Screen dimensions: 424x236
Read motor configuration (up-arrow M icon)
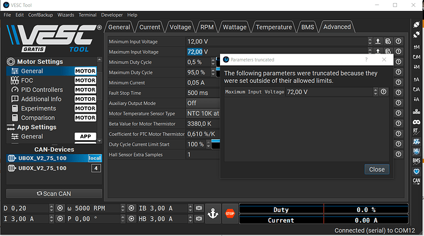pos(417,47)
